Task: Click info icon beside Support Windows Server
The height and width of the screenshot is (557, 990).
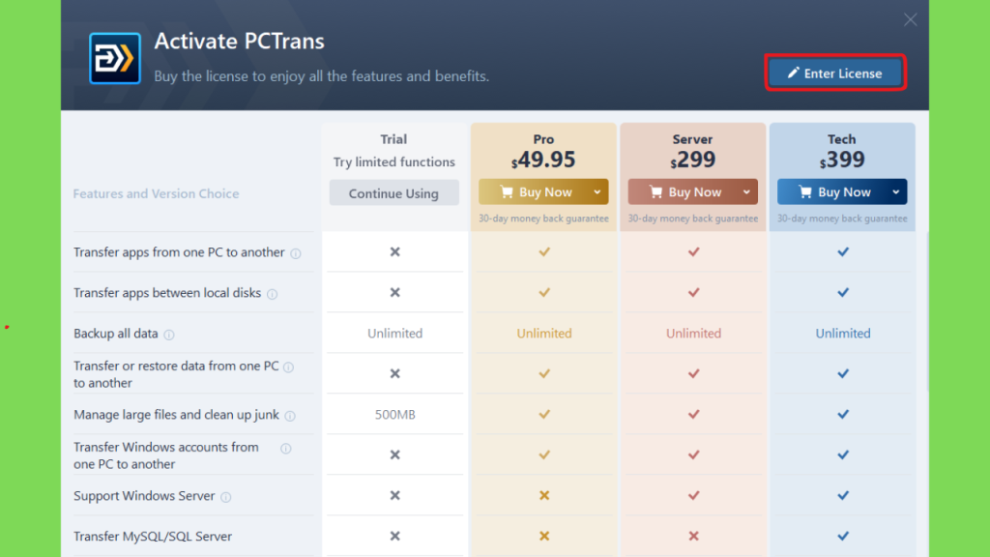Action: tap(226, 497)
